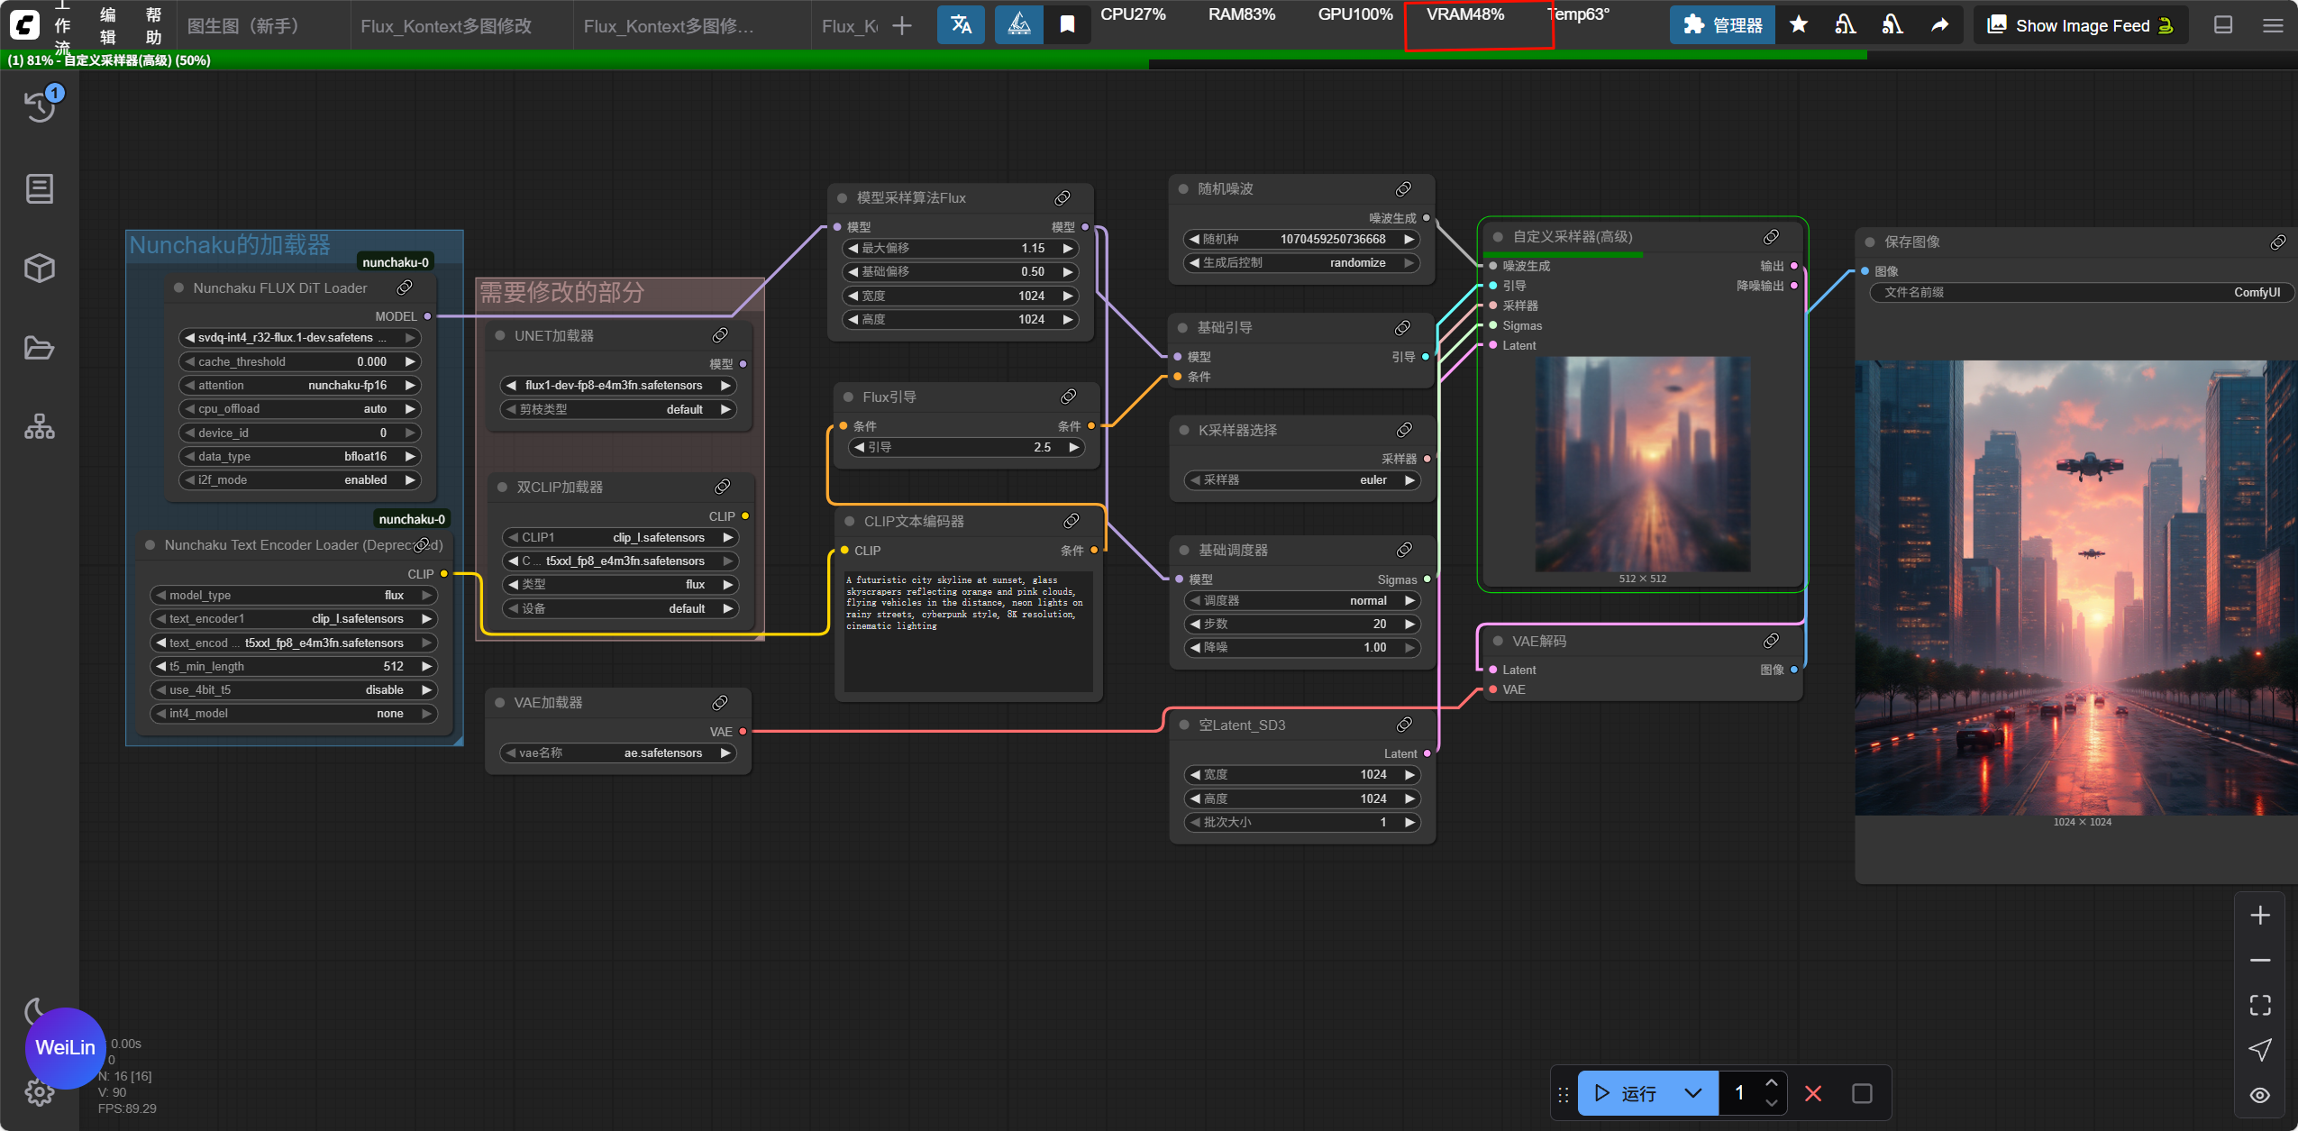Increase 步数 value with right arrow
The height and width of the screenshot is (1131, 2298).
1409,624
